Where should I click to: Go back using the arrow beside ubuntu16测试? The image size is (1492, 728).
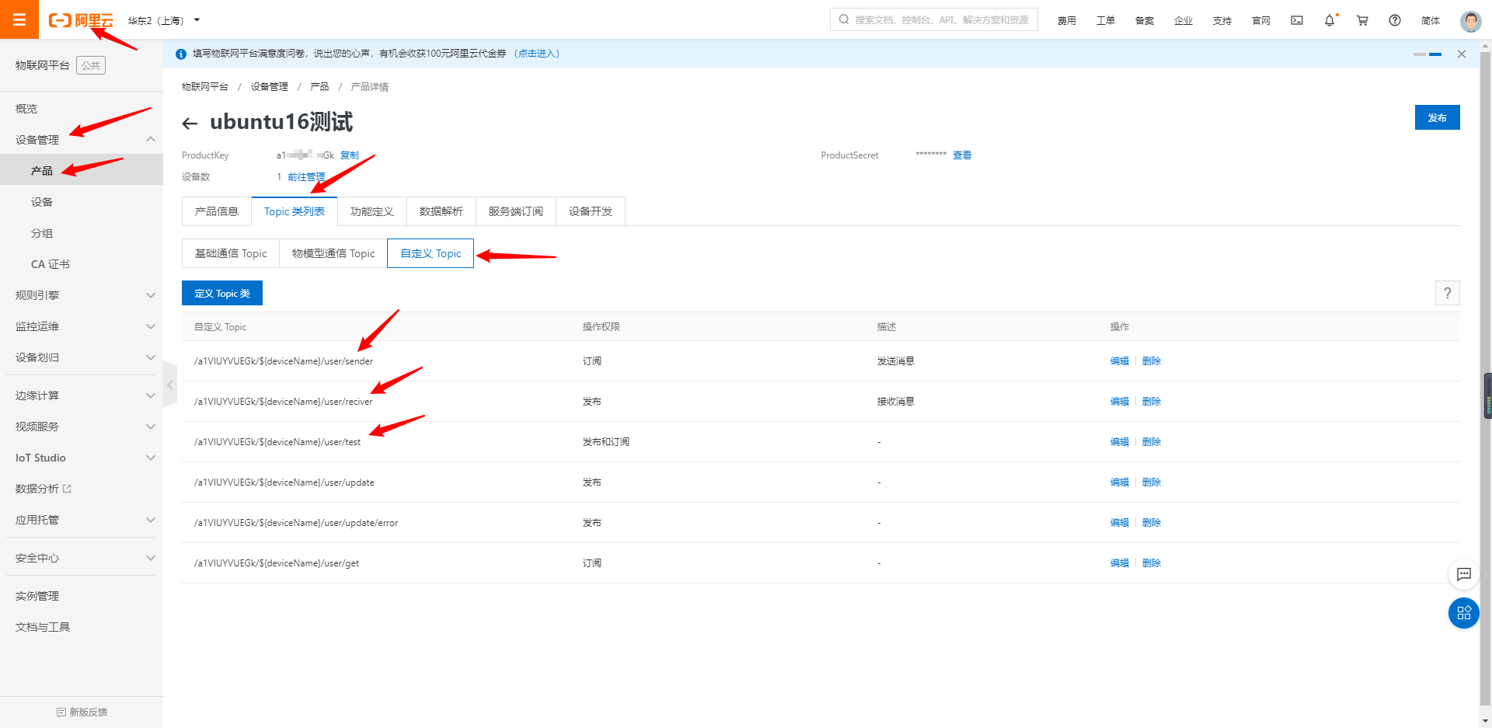click(x=190, y=123)
